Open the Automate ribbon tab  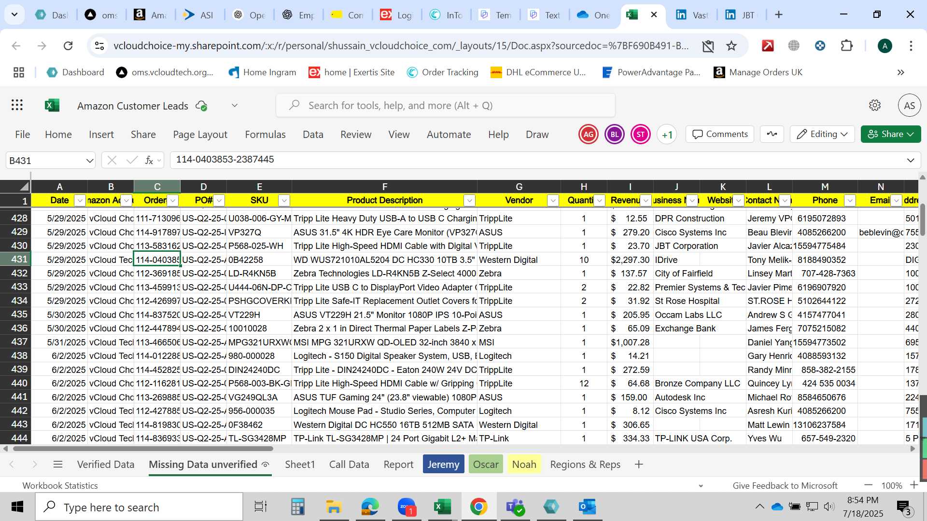click(449, 135)
